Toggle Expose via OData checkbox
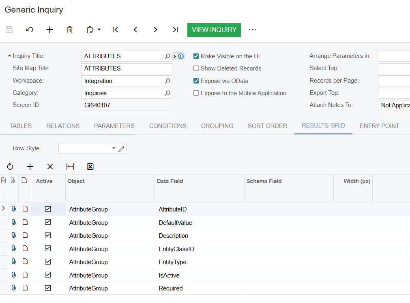This screenshot has width=410, height=303. click(196, 81)
